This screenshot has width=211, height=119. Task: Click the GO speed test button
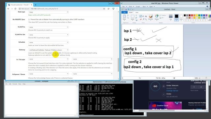pyautogui.click(x=155, y=86)
